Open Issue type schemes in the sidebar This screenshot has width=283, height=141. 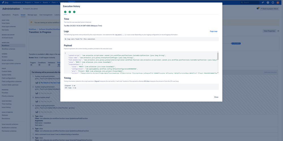(x=9, y=27)
